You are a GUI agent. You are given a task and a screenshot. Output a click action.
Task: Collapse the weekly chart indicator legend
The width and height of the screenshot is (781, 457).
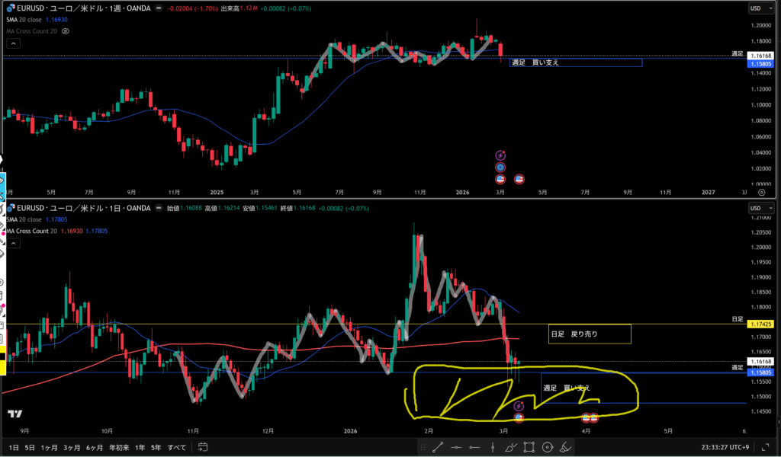(x=8, y=42)
